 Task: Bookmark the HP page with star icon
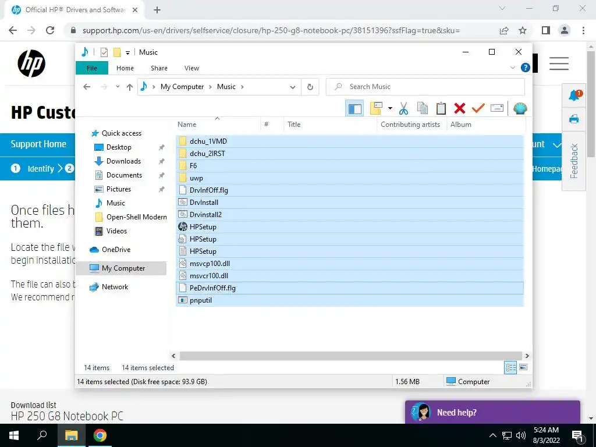click(x=523, y=30)
